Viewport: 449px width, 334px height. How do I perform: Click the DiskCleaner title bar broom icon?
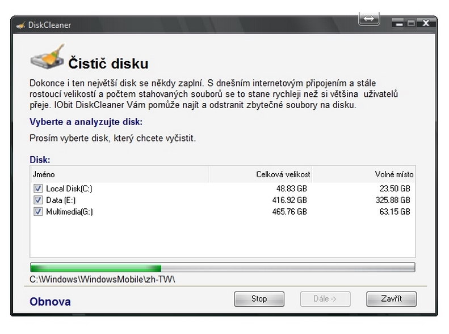20,25
